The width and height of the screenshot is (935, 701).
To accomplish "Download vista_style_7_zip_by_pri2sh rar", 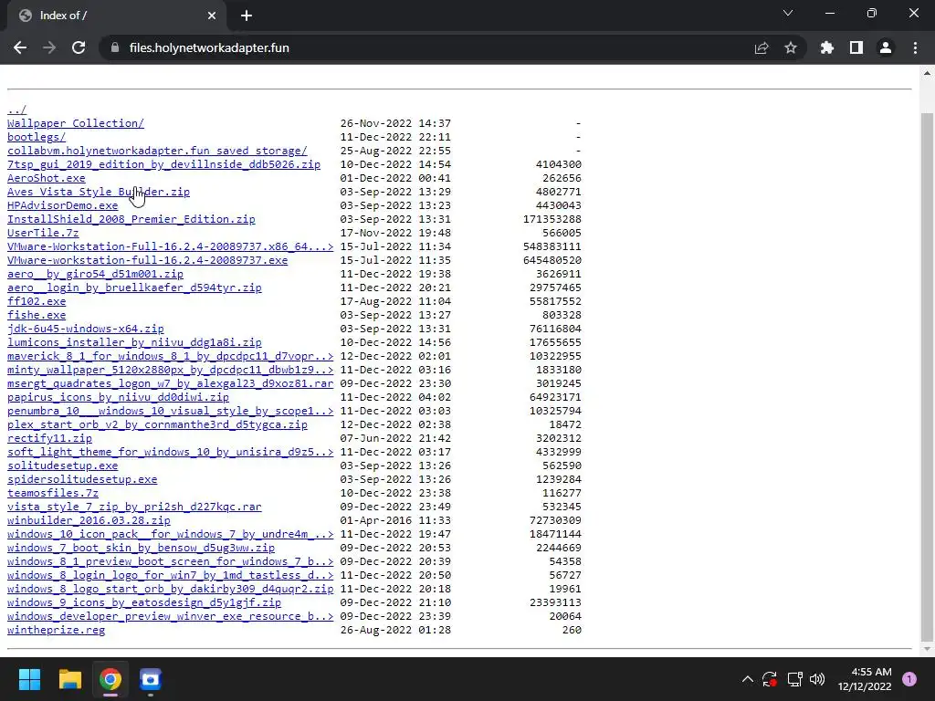I will [x=134, y=507].
